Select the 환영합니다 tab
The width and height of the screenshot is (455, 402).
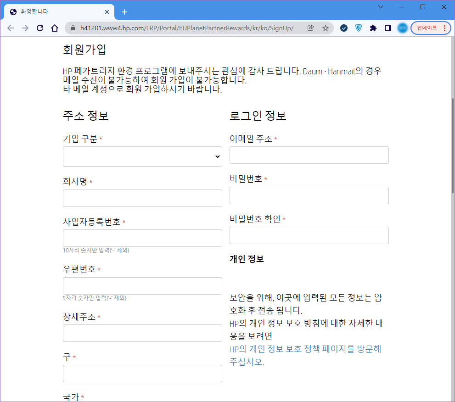[x=59, y=12]
